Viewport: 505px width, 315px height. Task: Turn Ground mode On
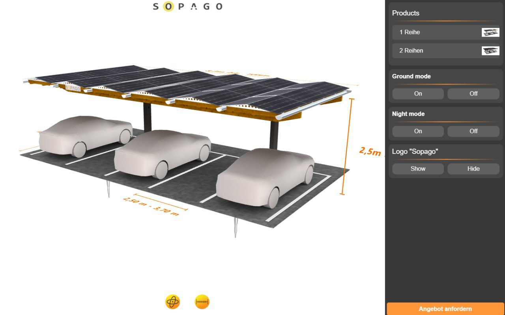(x=418, y=94)
